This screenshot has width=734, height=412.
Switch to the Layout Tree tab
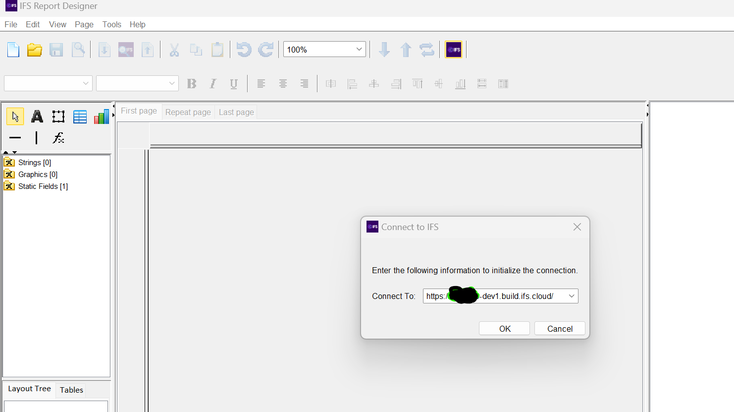tap(29, 389)
